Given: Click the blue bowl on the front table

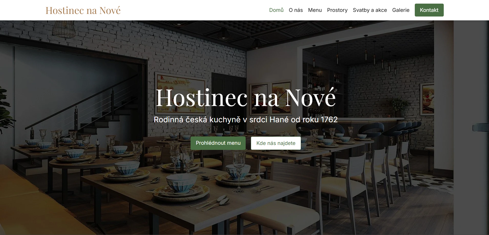Looking at the screenshot, I should (181, 182).
